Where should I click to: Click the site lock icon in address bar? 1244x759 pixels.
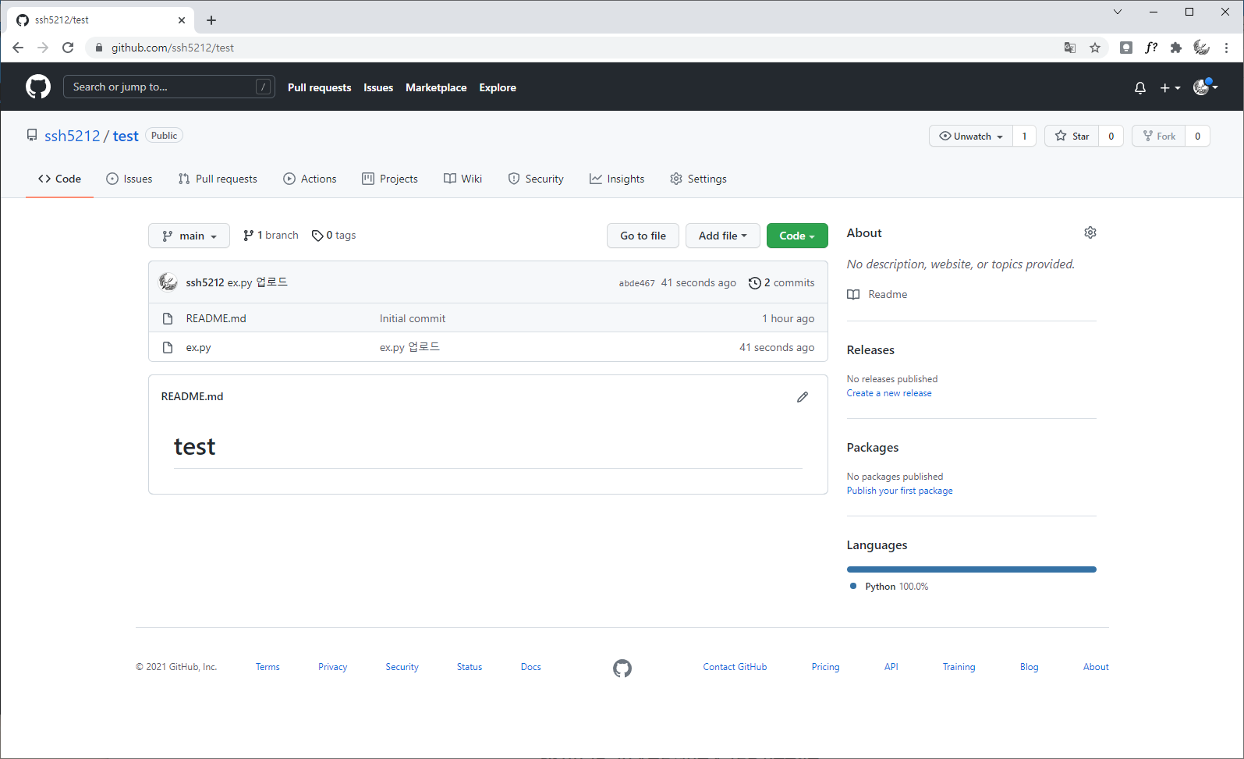(99, 48)
